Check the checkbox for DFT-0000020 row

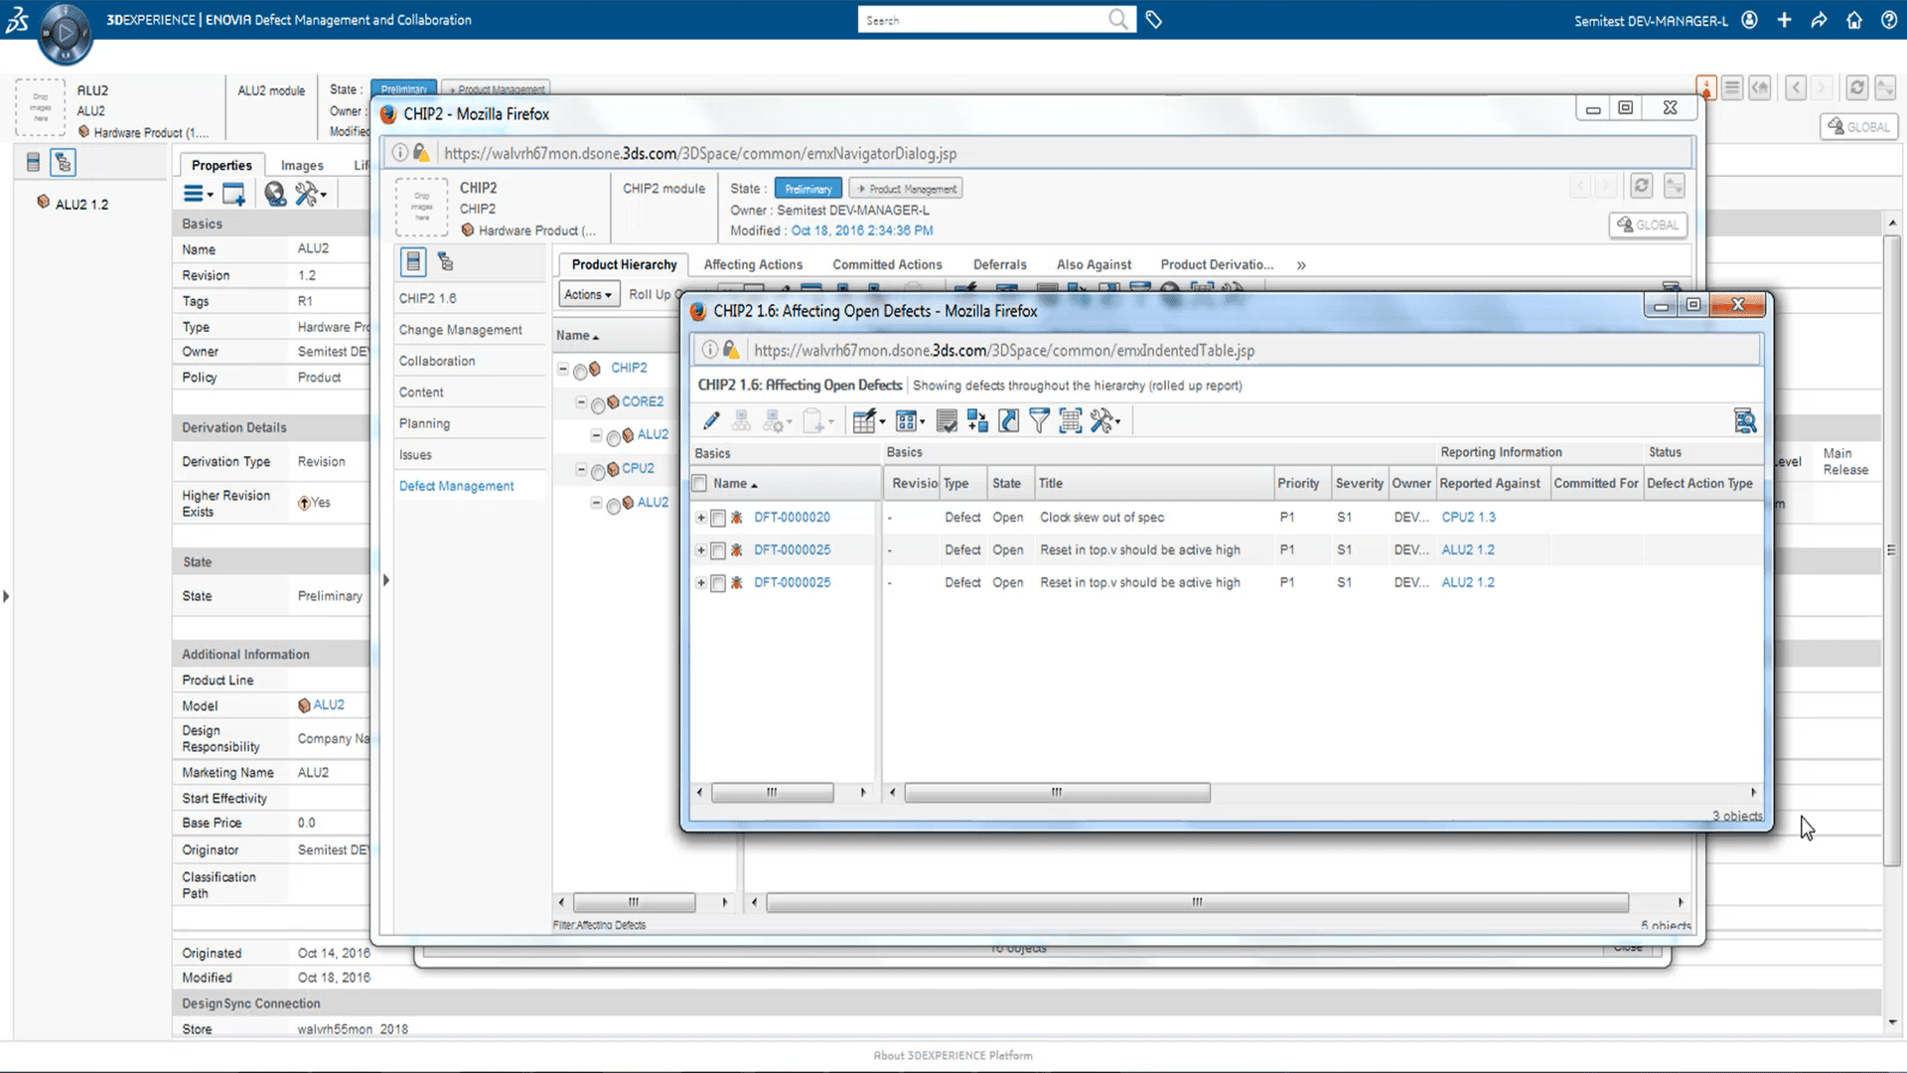pos(718,518)
